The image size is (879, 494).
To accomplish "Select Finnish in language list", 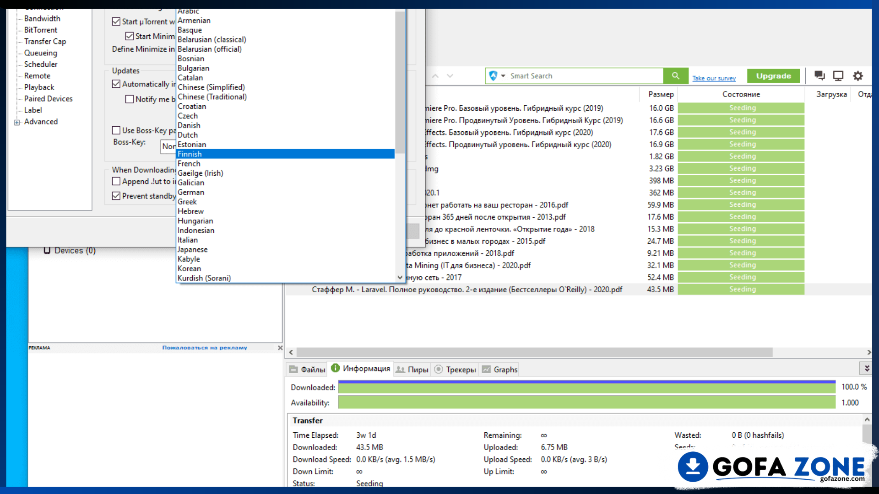I will point(286,154).
